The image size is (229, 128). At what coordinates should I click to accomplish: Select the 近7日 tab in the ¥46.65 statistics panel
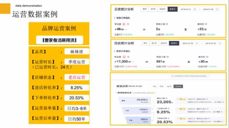click(x=153, y=9)
